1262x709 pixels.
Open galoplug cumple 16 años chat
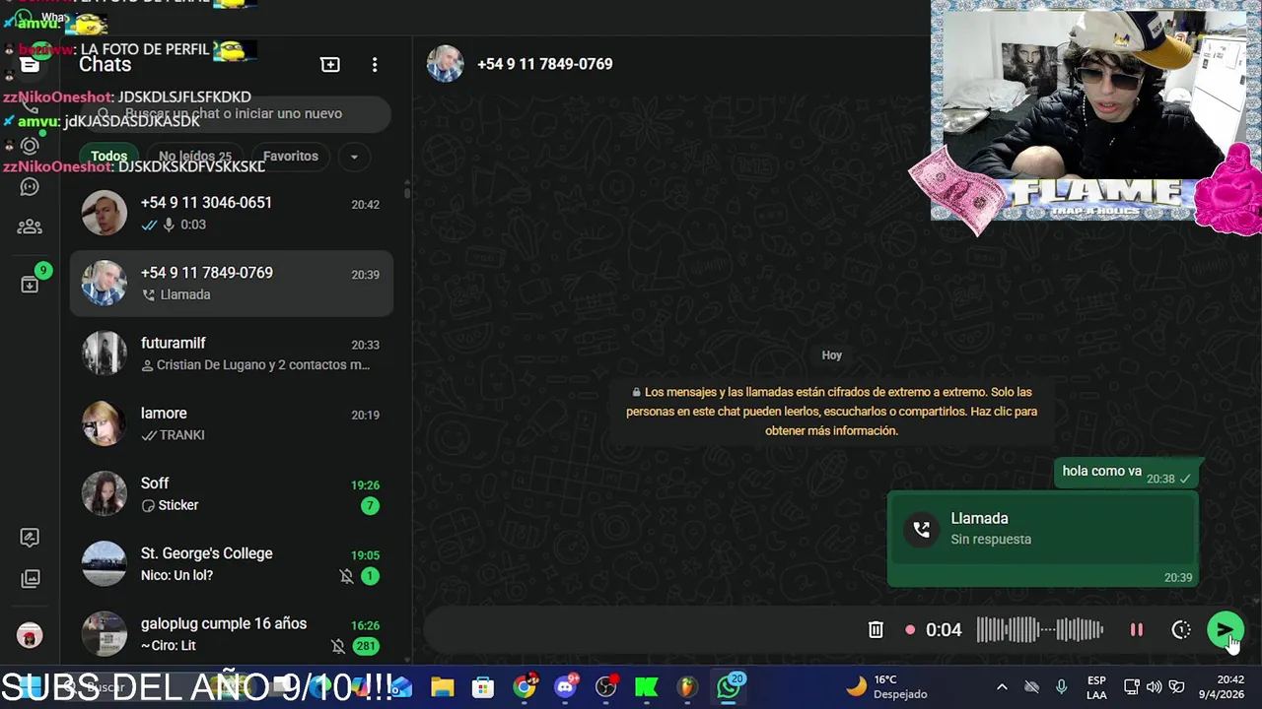[x=232, y=634]
